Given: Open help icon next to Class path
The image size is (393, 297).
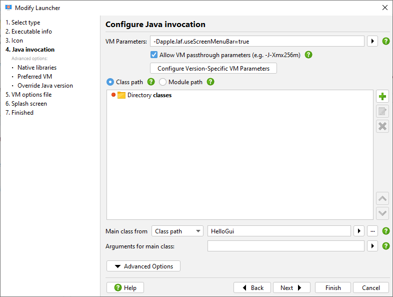Looking at the screenshot, I should (151, 82).
